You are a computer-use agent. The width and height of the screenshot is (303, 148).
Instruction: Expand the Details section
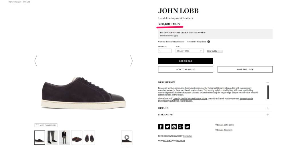(x=268, y=108)
